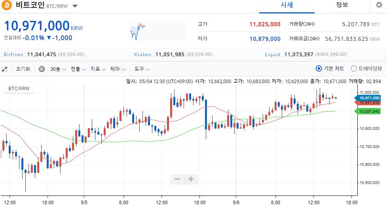This screenshot has width=387, height=205.
Task: Click the 저가 value 10,879,000
Action: coord(265,39)
